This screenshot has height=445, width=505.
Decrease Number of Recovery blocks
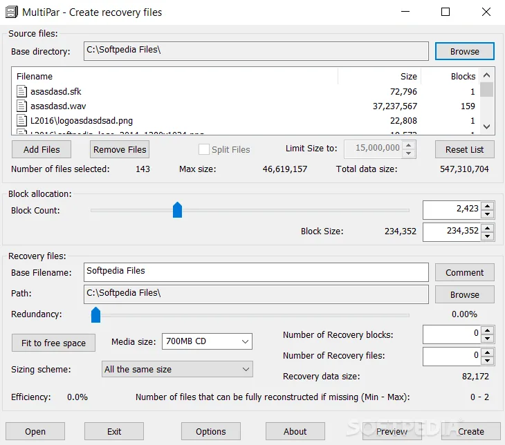click(488, 339)
